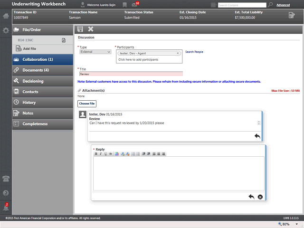Click Est. Closing Date 01/16/2015 value
The height and width of the screenshot is (228, 304).
[x=188, y=18]
